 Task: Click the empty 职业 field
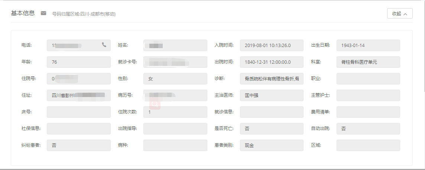click(368, 79)
